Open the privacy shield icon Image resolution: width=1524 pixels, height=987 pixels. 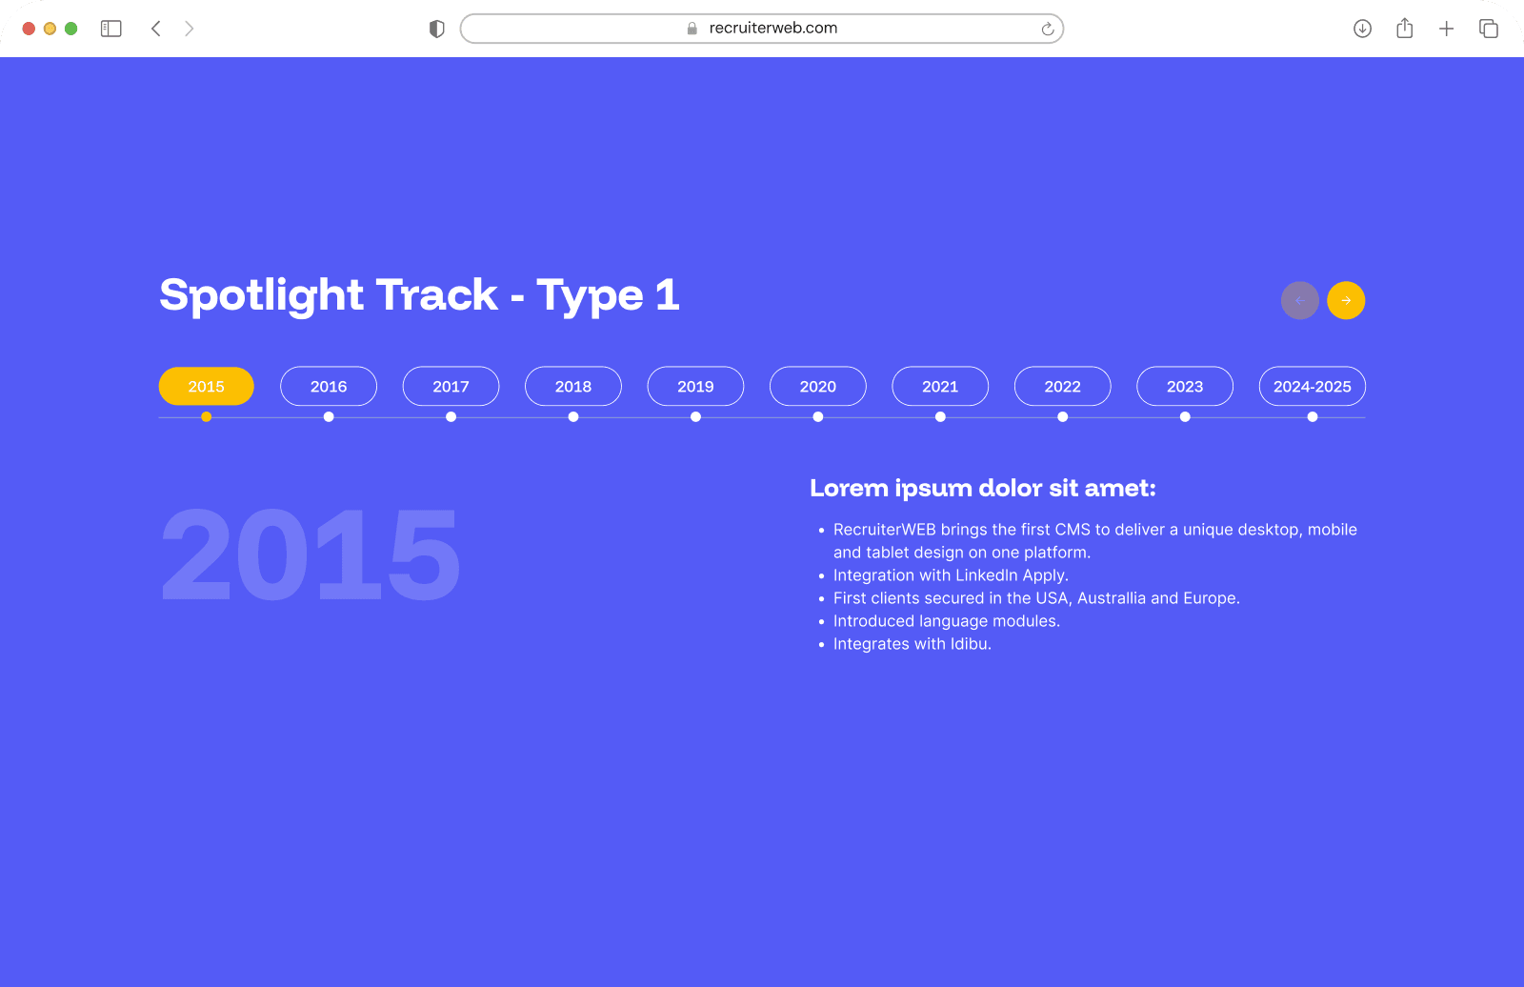437,29
